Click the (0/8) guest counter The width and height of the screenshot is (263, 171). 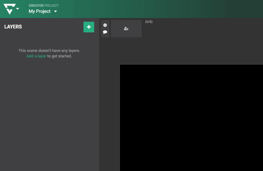click(149, 22)
